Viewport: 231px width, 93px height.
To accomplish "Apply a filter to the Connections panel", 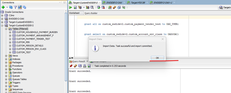I will 15,7.
